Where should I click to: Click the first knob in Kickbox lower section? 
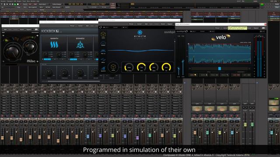point(49,73)
